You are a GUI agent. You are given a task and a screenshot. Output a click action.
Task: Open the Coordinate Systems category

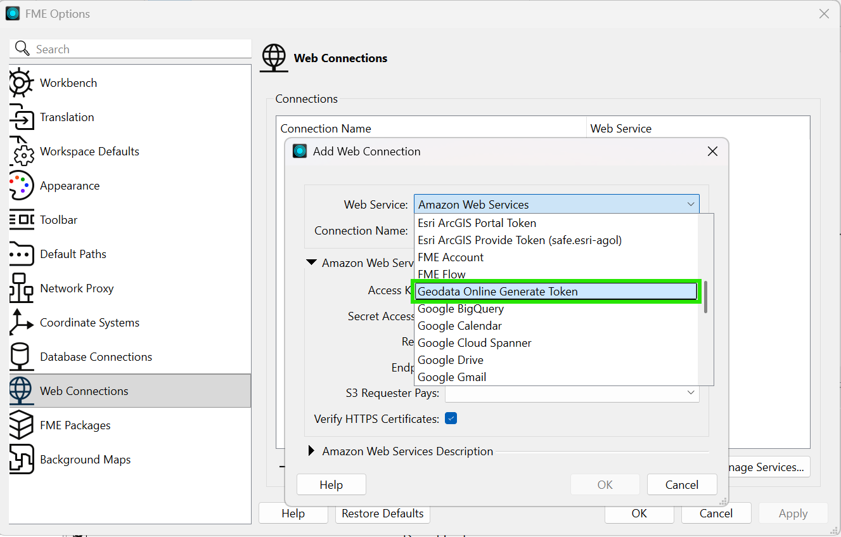130,323
